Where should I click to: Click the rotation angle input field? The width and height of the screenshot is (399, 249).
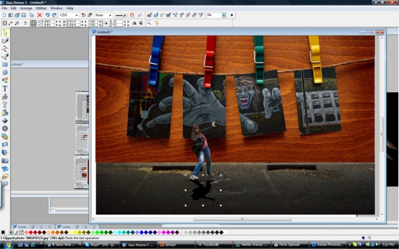(x=118, y=22)
